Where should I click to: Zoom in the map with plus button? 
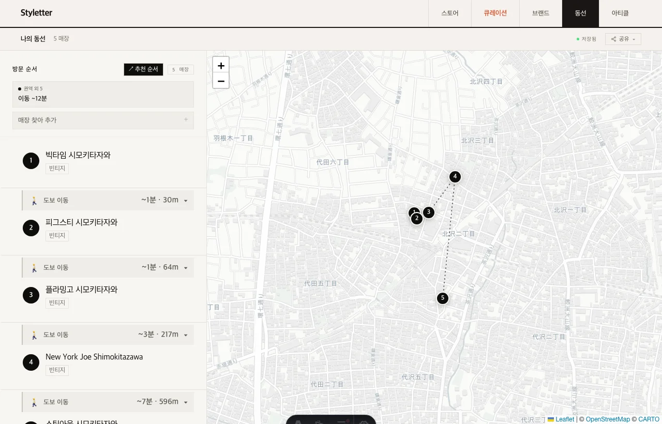click(221, 65)
